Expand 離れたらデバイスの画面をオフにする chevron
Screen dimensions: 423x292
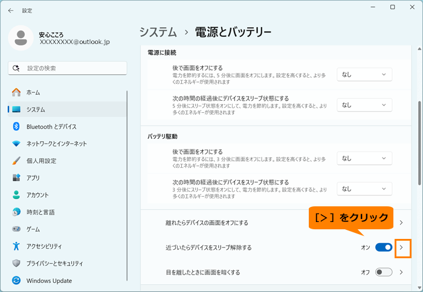[x=401, y=223]
